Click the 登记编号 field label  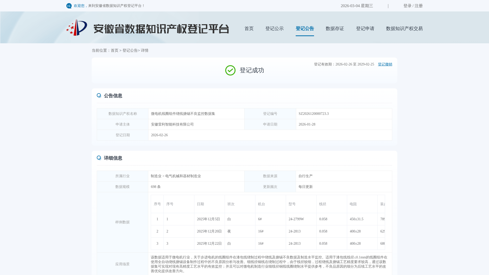(x=270, y=114)
